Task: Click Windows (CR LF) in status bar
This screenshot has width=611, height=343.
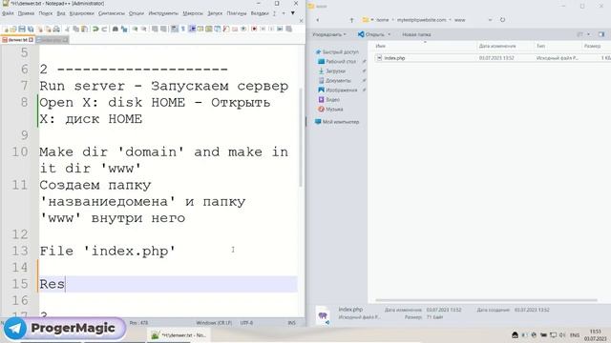Action: click(214, 323)
